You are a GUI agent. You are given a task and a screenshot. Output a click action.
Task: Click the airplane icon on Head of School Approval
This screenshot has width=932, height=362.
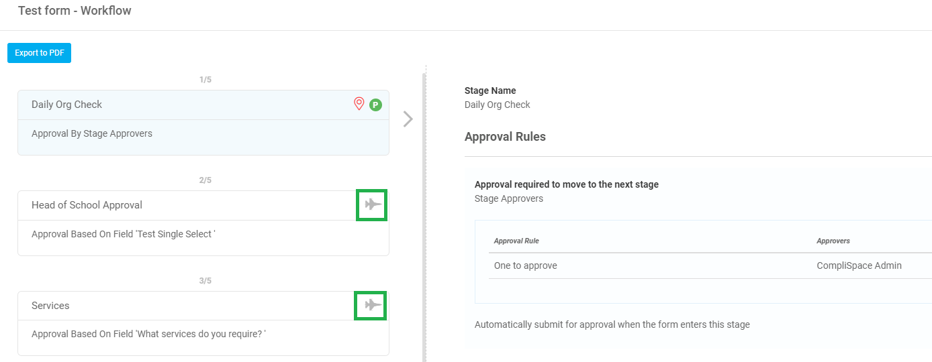click(373, 204)
